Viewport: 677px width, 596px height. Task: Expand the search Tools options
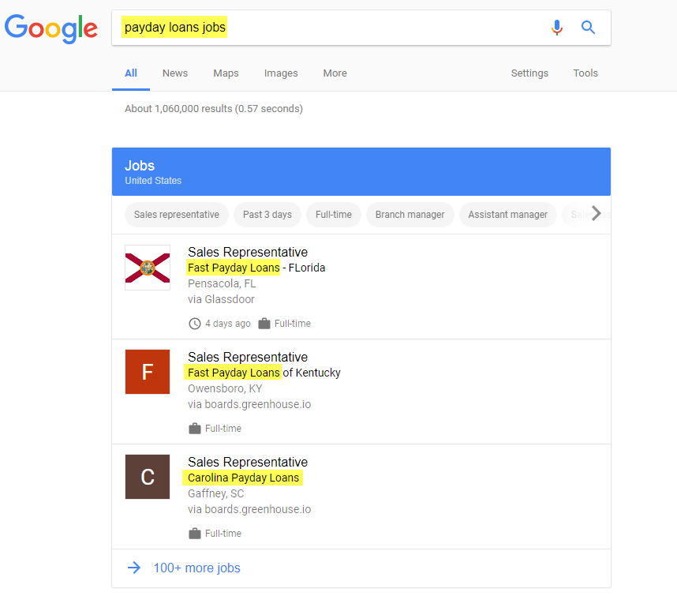tap(585, 73)
